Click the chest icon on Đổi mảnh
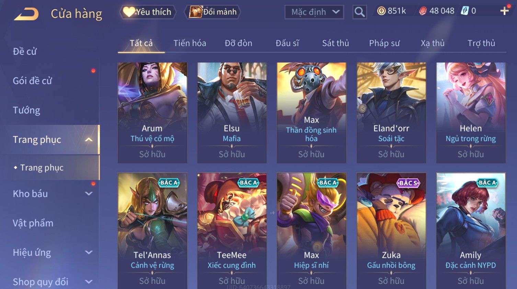Image resolution: width=517 pixels, height=289 pixels. (195, 12)
